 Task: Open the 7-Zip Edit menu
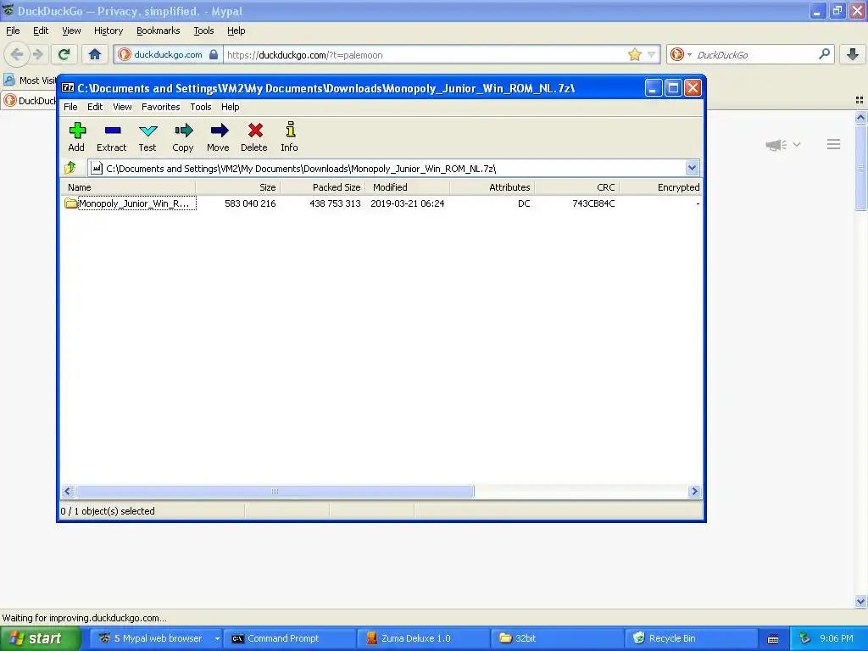(95, 107)
